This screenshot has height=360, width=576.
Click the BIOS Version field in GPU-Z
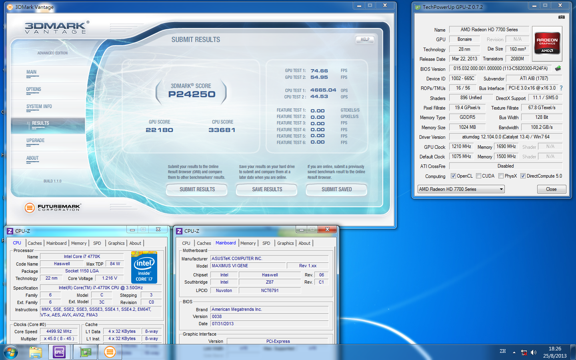pos(500,68)
